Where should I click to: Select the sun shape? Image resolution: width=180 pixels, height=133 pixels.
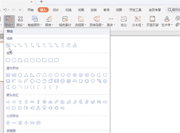105,81
